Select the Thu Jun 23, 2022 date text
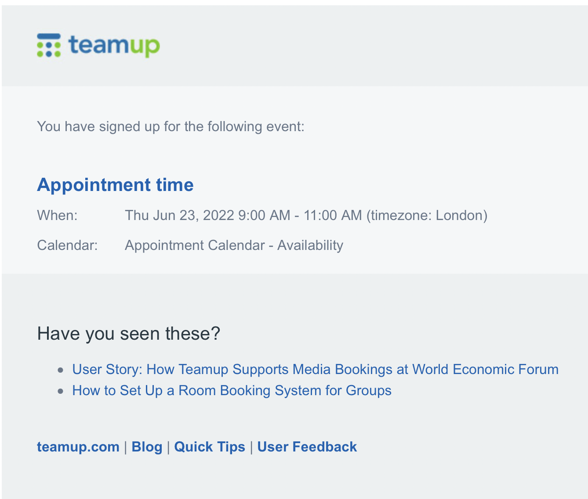 pyautogui.click(x=179, y=215)
